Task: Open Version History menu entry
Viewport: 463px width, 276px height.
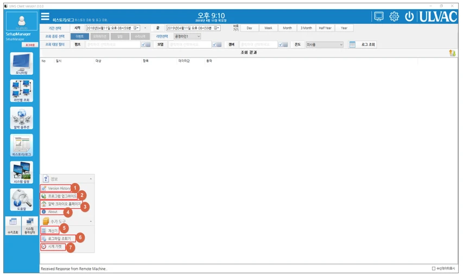Action: point(56,188)
